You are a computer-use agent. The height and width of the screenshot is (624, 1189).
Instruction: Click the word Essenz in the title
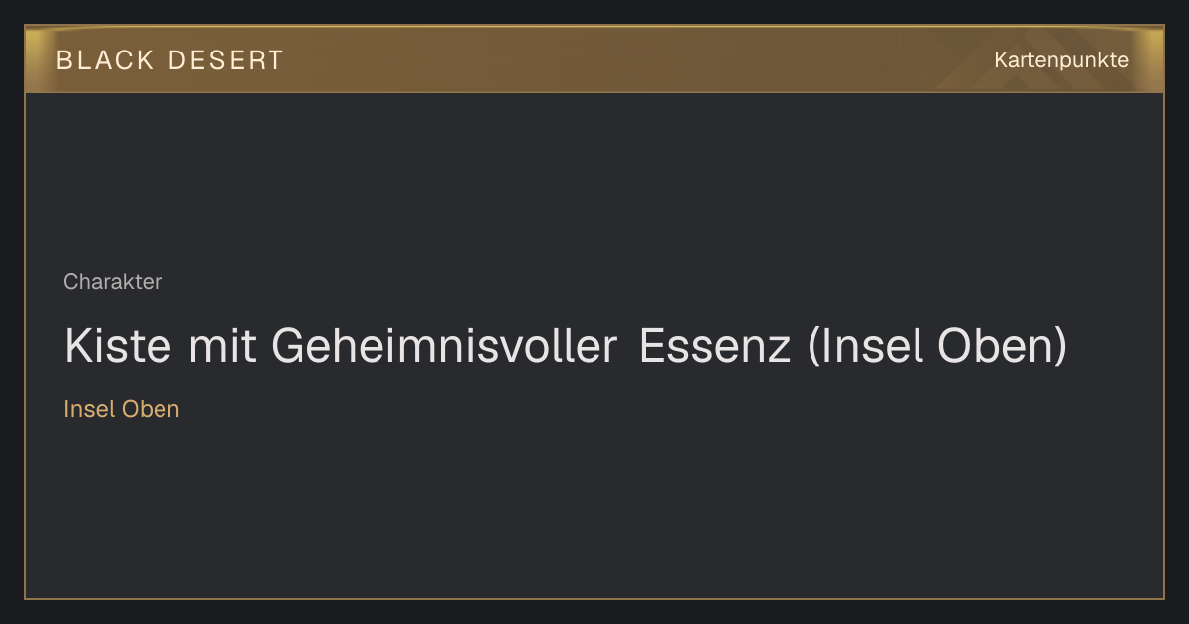click(x=714, y=347)
